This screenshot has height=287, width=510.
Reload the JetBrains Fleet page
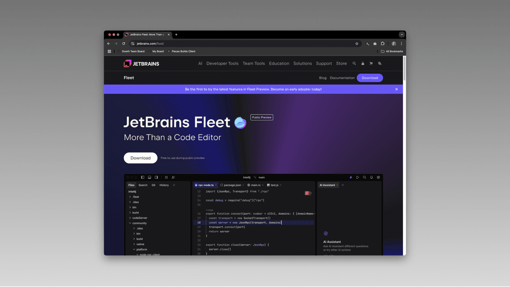pos(124,43)
